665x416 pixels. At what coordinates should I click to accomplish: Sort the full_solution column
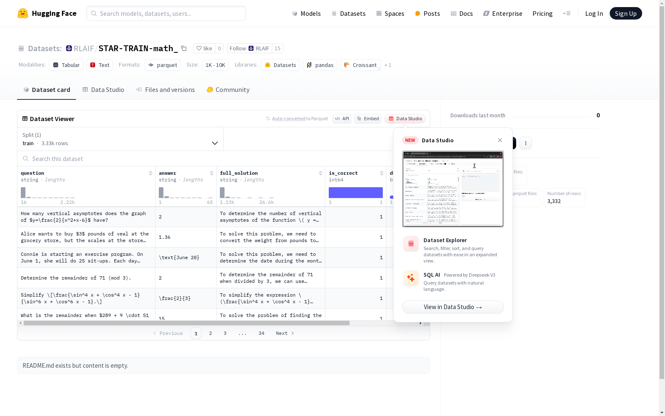point(320,173)
